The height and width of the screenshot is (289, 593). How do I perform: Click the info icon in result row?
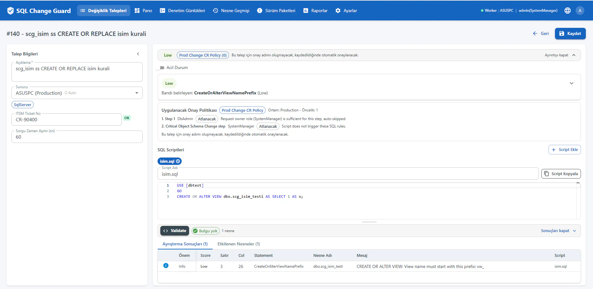coord(166,265)
